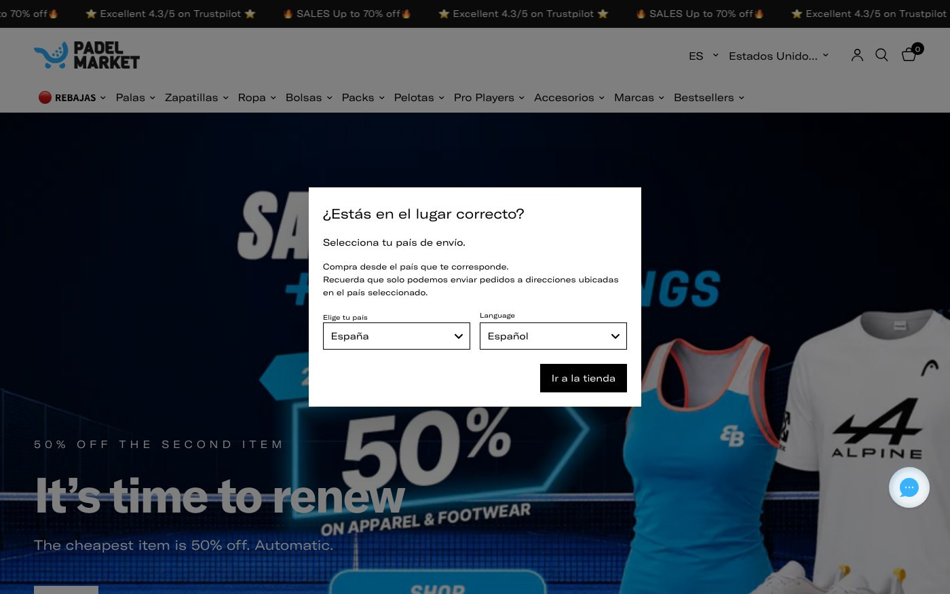Open the Zapatillas menu
Viewport: 950px width, 594px height.
point(196,98)
